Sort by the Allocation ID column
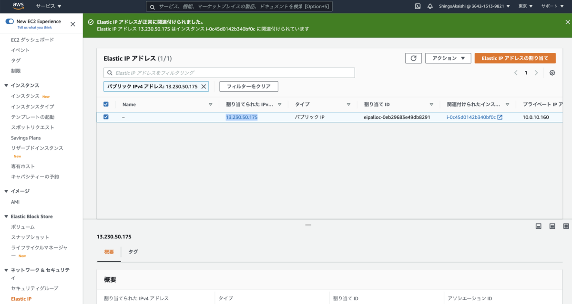Image resolution: width=572 pixels, height=304 pixels. point(431,104)
